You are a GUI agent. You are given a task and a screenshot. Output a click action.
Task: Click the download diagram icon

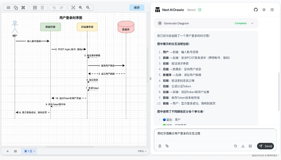pyautogui.click(x=243, y=146)
